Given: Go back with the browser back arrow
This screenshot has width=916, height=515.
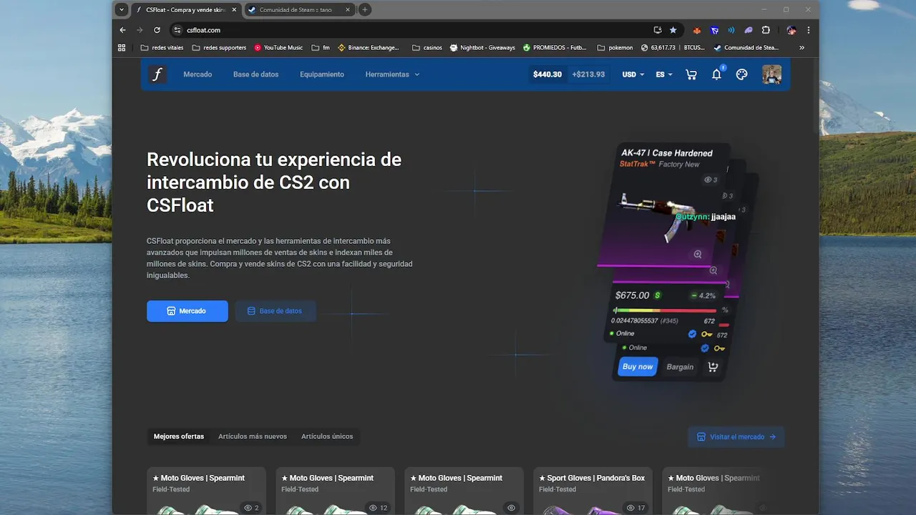Looking at the screenshot, I should coord(122,30).
